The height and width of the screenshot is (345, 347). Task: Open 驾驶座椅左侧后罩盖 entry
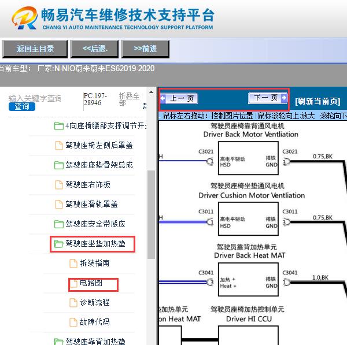click(x=99, y=145)
